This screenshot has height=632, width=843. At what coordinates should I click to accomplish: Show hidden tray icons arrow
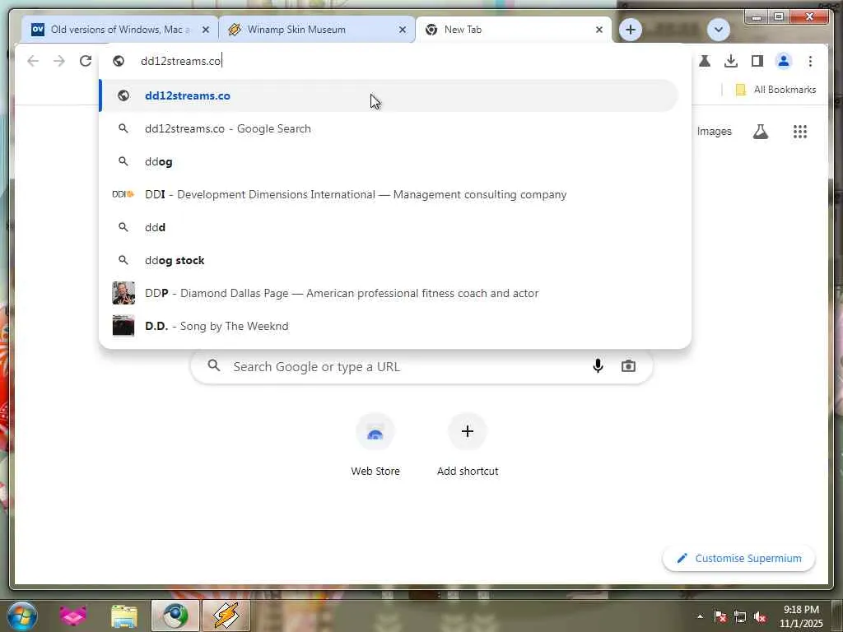coord(700,616)
